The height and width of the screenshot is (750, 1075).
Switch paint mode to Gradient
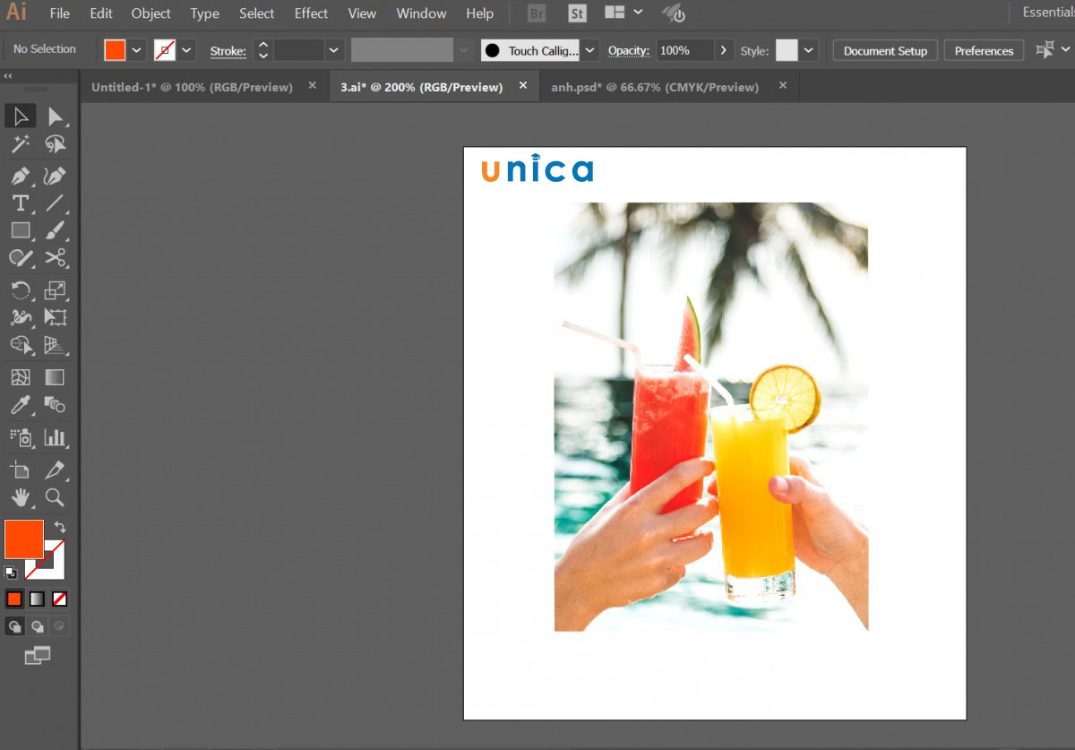click(37, 599)
